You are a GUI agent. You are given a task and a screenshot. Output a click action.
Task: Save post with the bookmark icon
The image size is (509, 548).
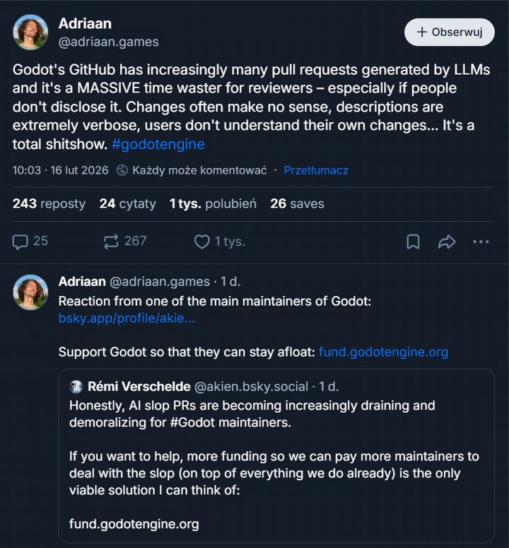pos(413,242)
